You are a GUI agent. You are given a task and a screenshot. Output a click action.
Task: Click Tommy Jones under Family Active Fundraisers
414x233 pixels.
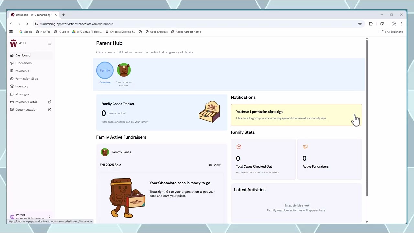coord(121,152)
